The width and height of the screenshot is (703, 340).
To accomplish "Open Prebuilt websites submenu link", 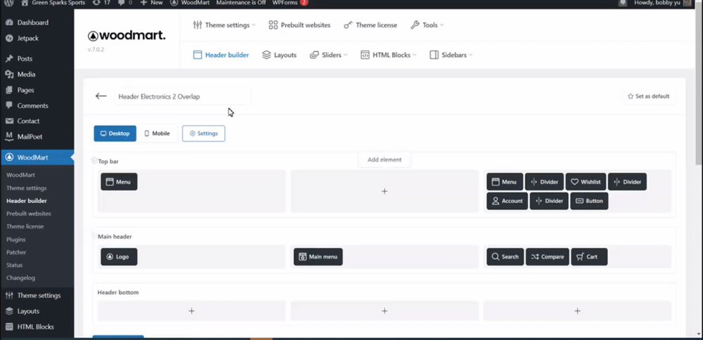I will [x=29, y=214].
